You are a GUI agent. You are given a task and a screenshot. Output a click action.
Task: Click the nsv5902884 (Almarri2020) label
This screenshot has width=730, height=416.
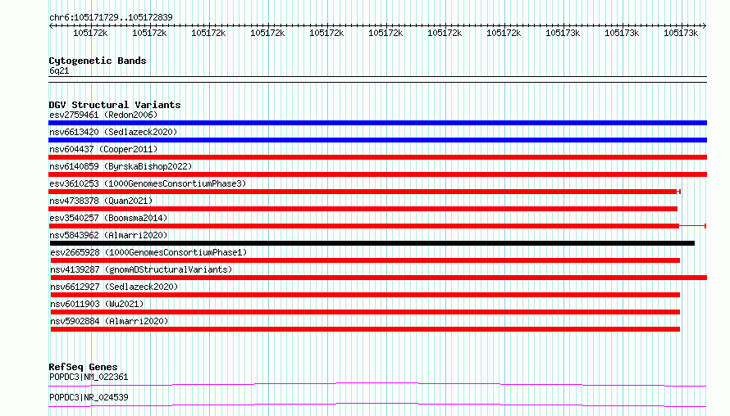109,321
